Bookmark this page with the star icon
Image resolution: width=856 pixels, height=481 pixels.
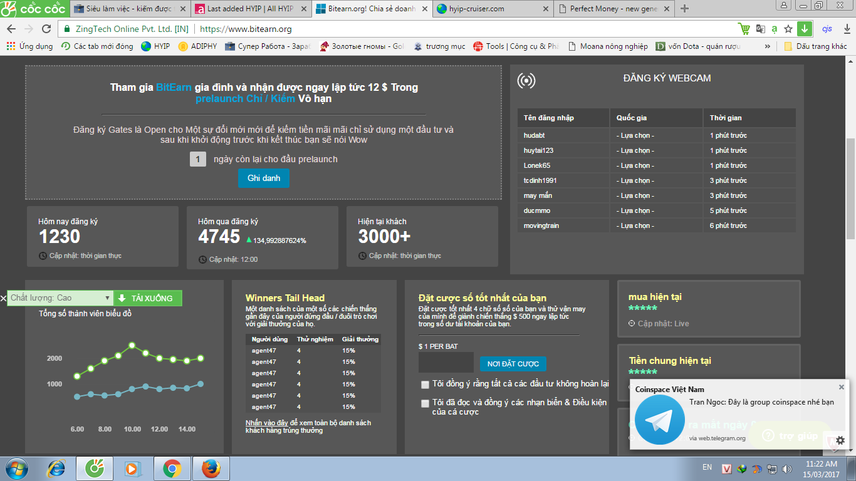point(788,29)
